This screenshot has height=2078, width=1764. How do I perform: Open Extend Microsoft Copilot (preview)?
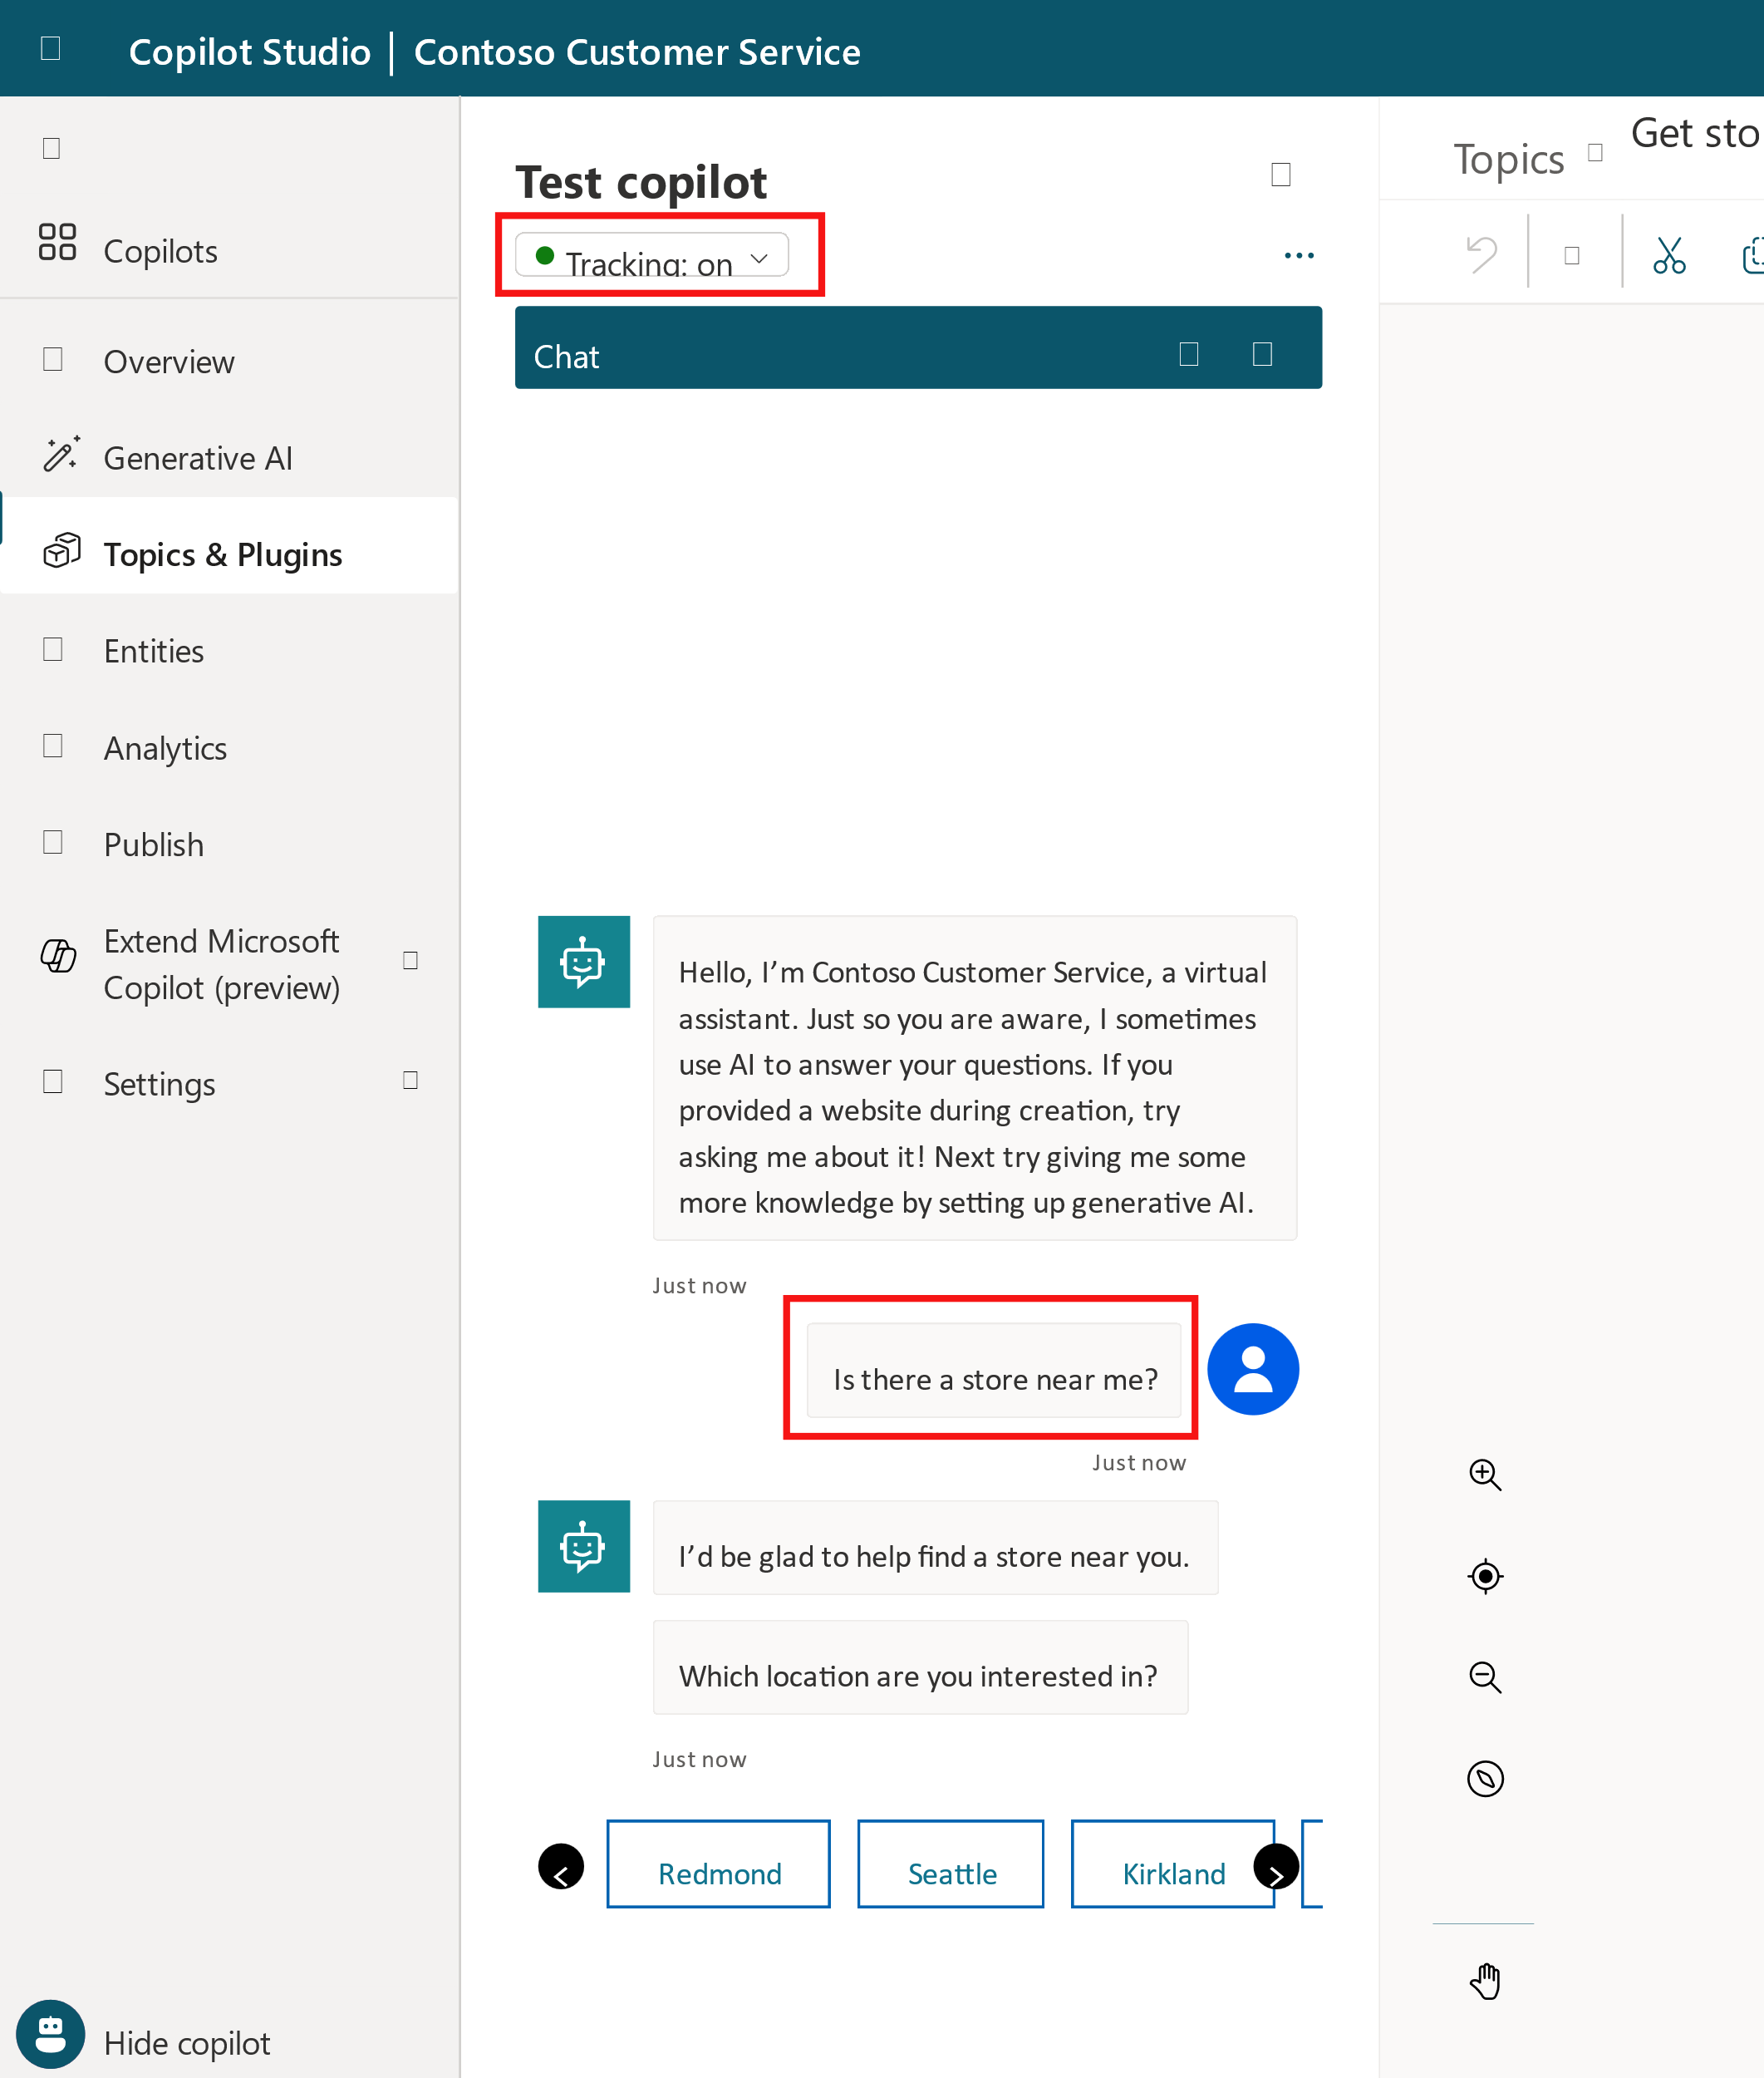coord(221,963)
